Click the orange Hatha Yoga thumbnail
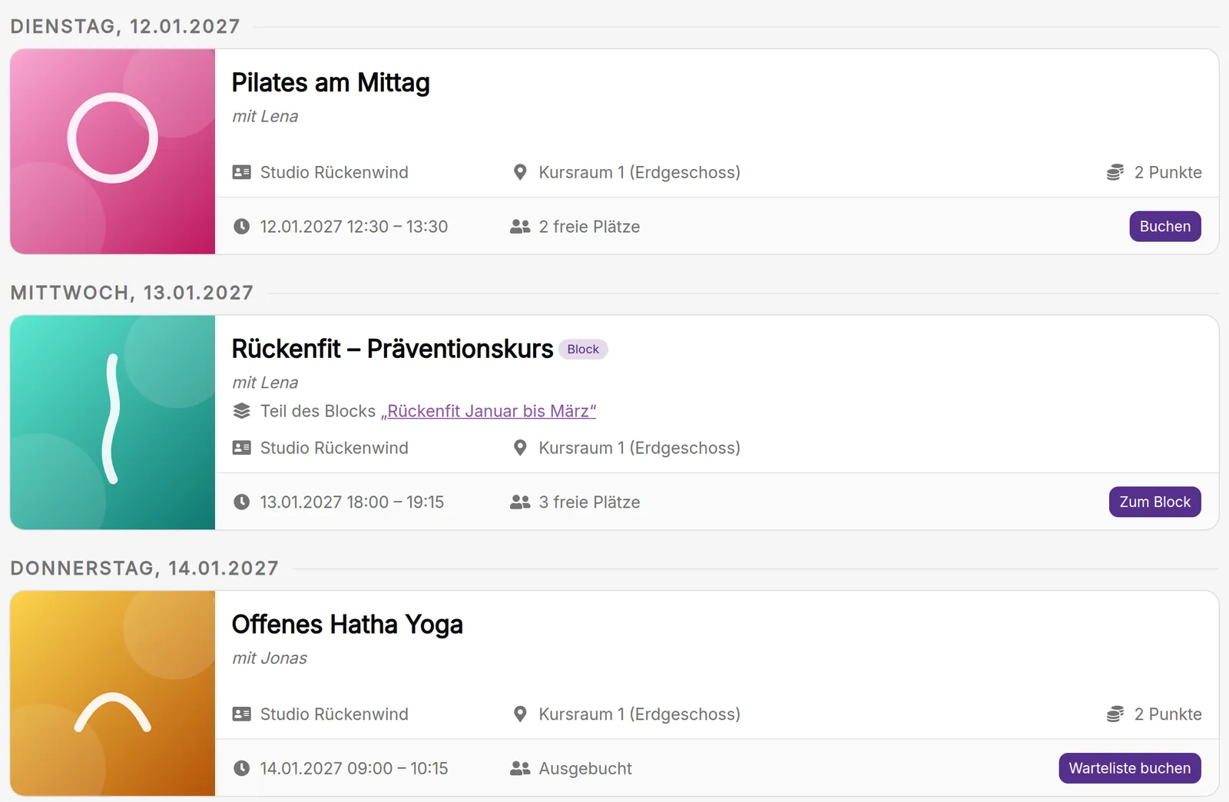Viewport: 1229px width, 802px height. (x=112, y=693)
